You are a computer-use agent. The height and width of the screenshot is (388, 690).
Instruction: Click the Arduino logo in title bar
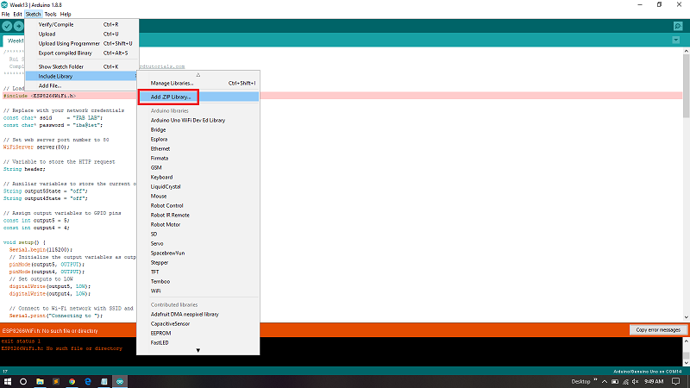coord(4,5)
